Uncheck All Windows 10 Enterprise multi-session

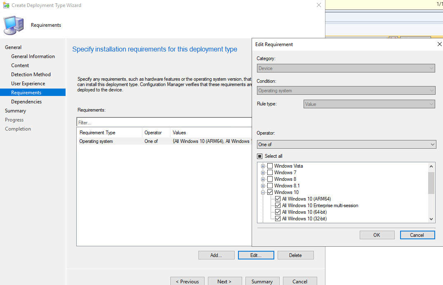(278, 205)
